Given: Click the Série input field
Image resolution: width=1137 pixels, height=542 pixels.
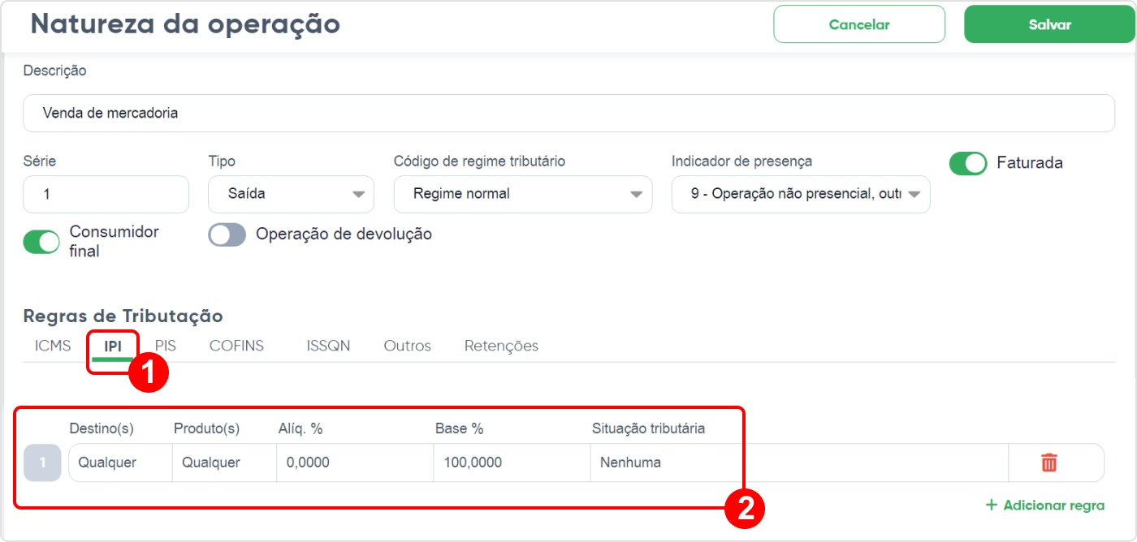Looking at the screenshot, I should click(106, 194).
